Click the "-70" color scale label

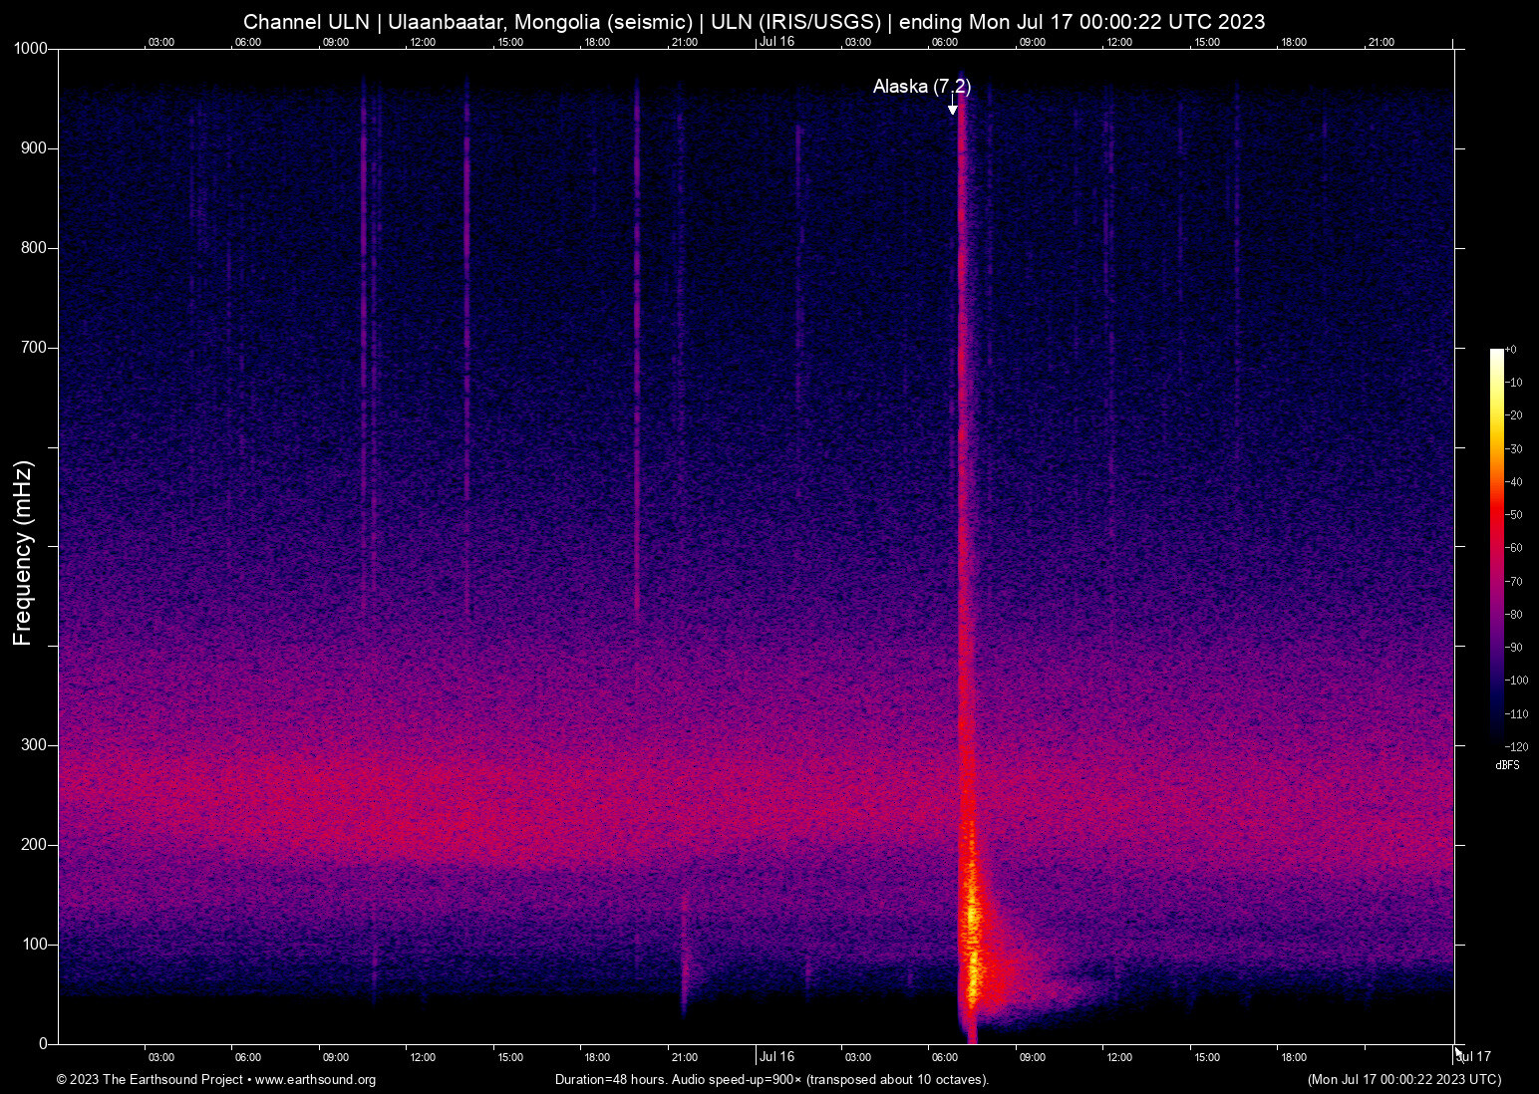pyautogui.click(x=1514, y=582)
